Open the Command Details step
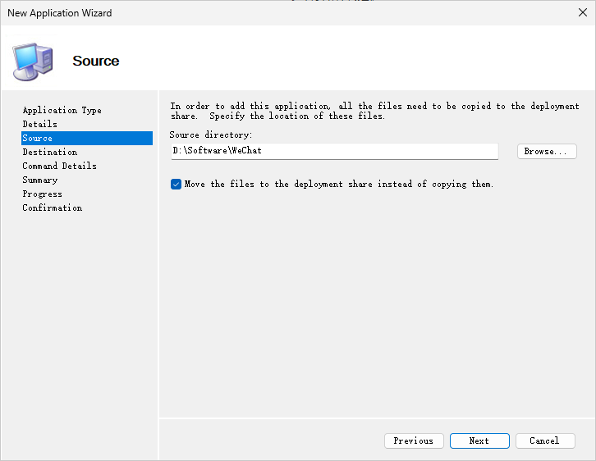Viewport: 596px width, 461px height. [59, 166]
